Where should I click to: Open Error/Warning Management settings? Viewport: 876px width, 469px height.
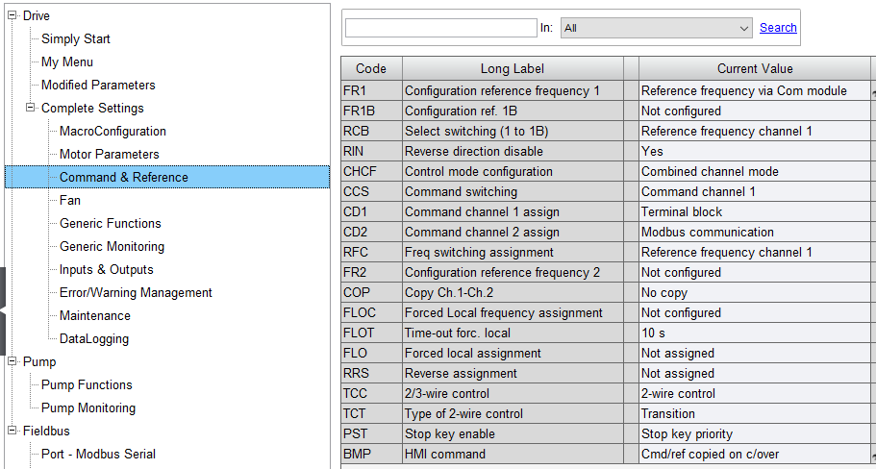(137, 292)
